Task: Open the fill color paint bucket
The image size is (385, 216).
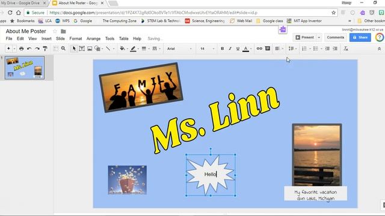Action: click(x=122, y=49)
